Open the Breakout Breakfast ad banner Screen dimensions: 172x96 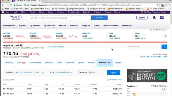(147, 75)
